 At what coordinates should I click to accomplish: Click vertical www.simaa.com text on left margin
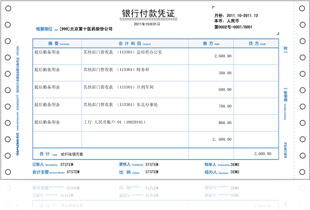pyautogui.click(x=18, y=121)
